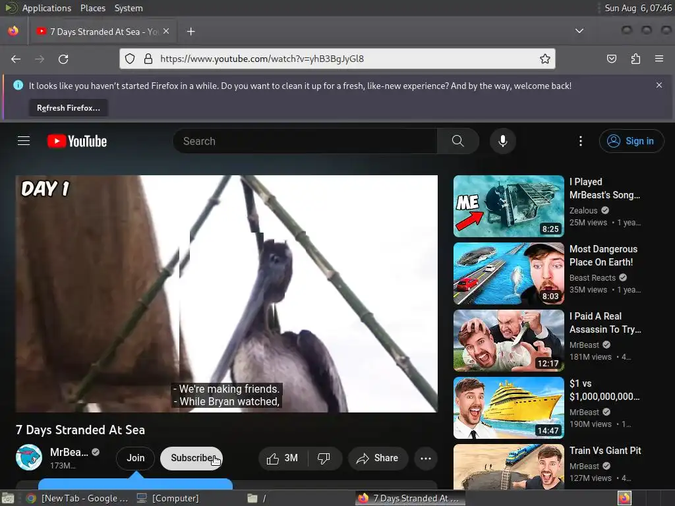Click the Train Vs Giant Pit title
Screen dimensions: 675x506
(x=605, y=451)
